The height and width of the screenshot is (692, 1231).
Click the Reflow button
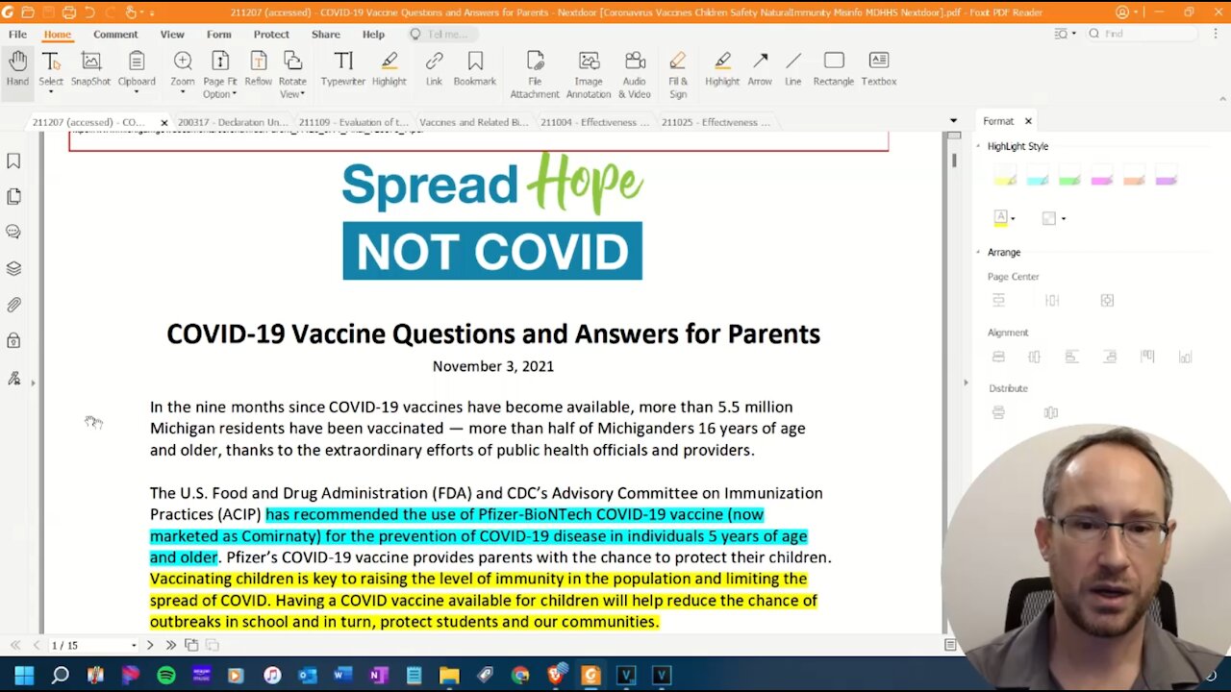click(258, 69)
